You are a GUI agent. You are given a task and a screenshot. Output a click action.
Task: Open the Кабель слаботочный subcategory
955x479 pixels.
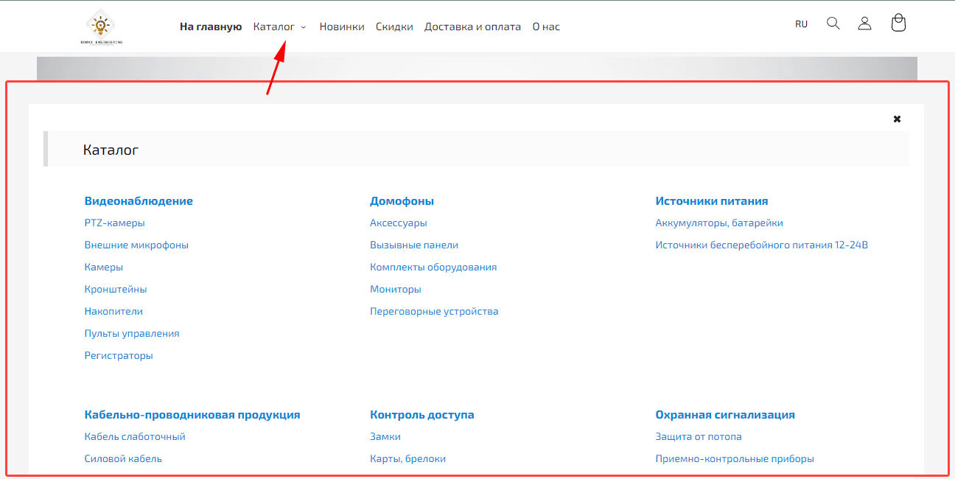click(135, 437)
